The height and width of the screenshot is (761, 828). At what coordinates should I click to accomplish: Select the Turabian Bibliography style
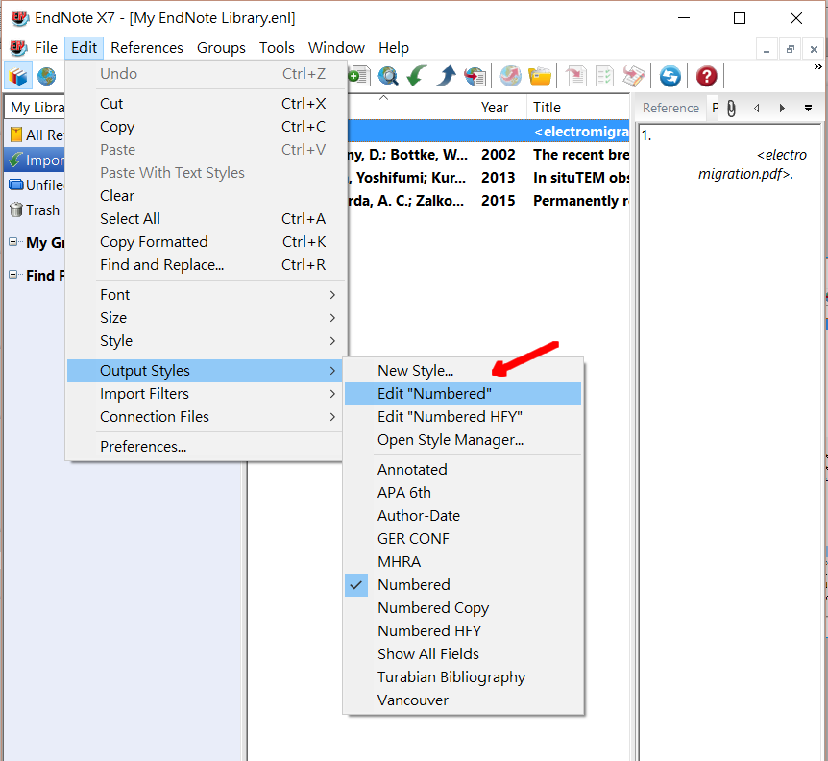tap(463, 677)
